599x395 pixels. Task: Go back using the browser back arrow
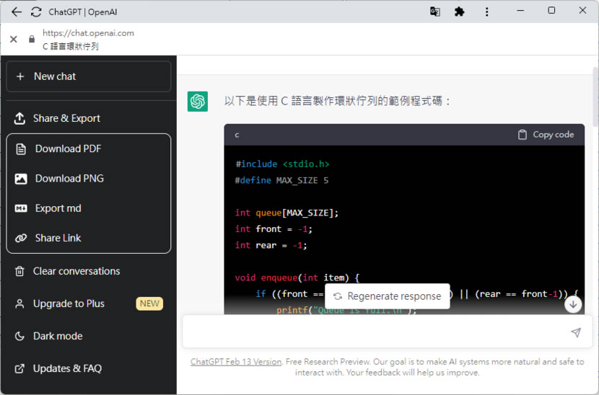coord(17,12)
